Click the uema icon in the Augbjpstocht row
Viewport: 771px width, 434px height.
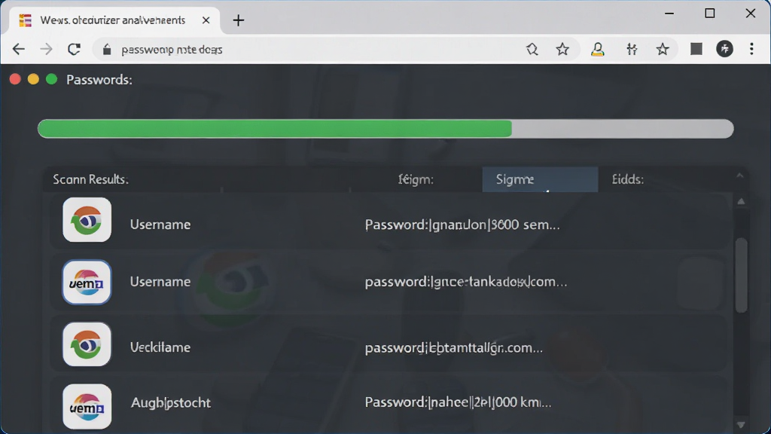(87, 406)
